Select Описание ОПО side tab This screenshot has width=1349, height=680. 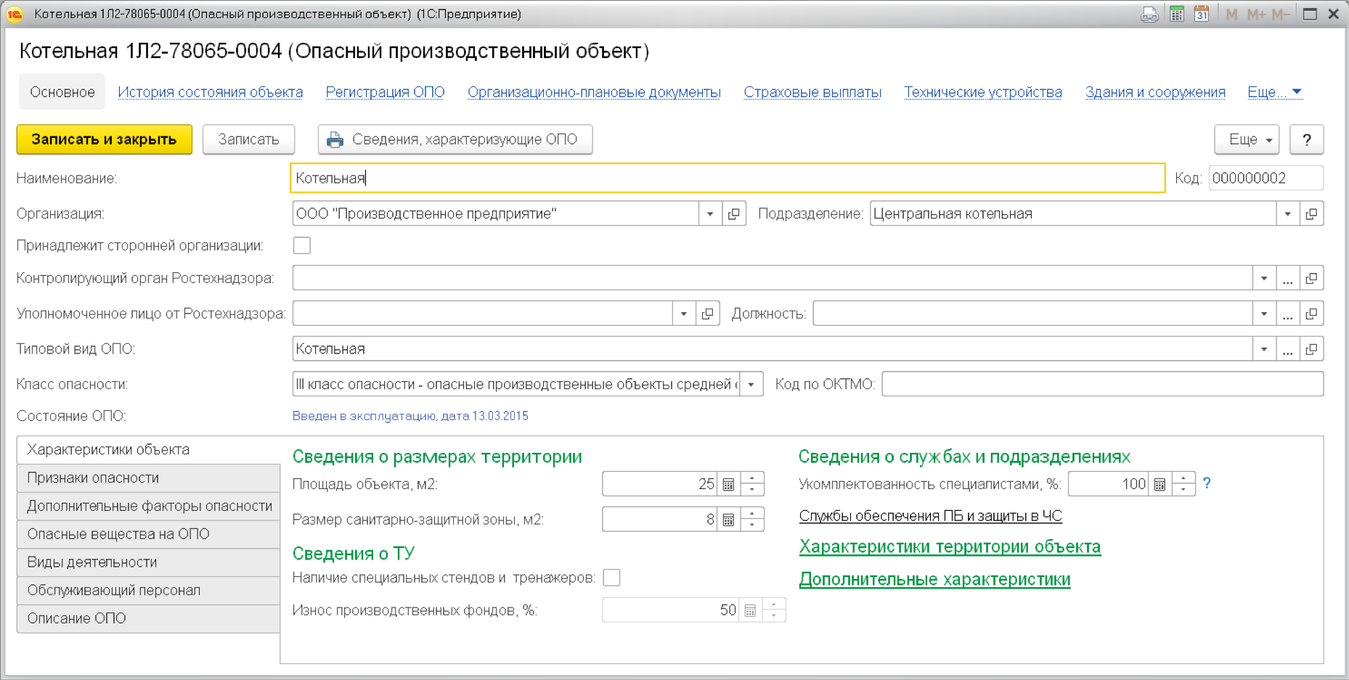148,618
